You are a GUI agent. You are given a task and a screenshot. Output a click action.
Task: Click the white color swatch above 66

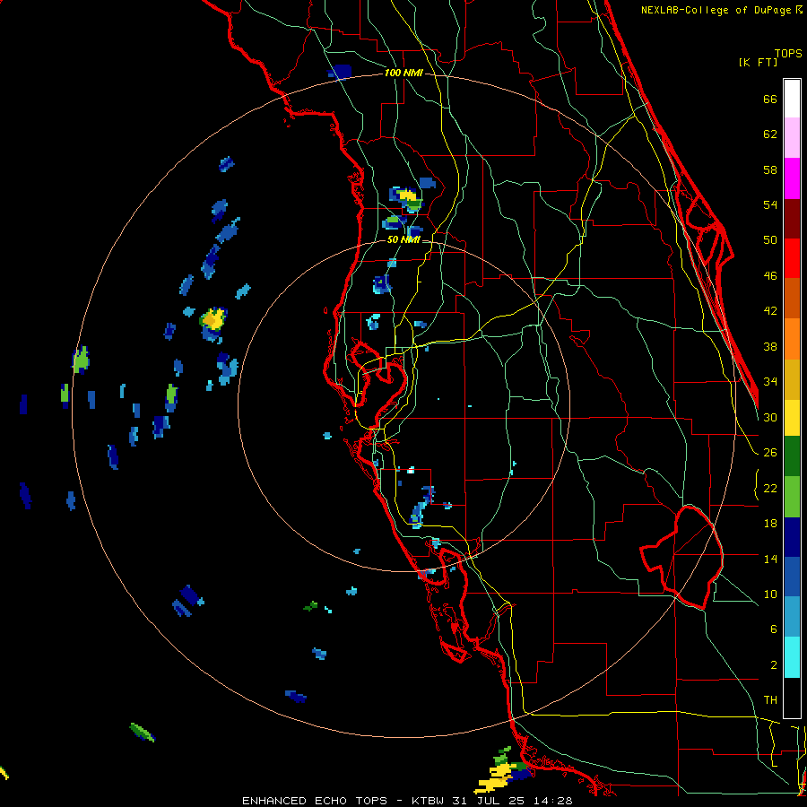pos(792,99)
